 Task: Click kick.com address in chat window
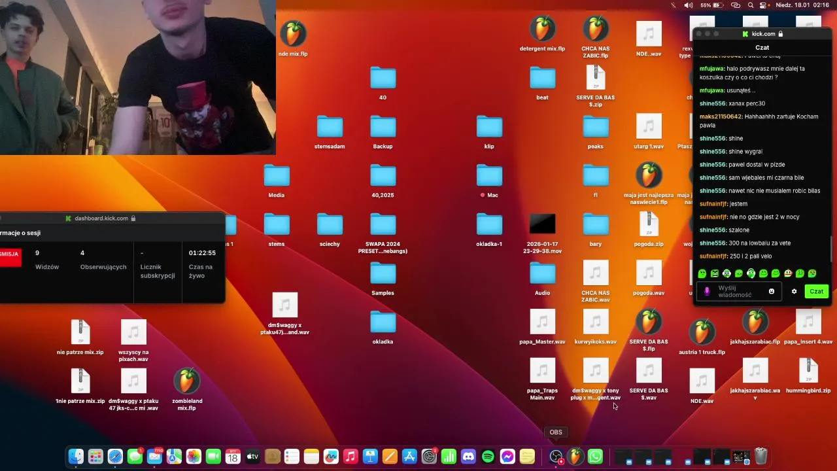click(762, 34)
